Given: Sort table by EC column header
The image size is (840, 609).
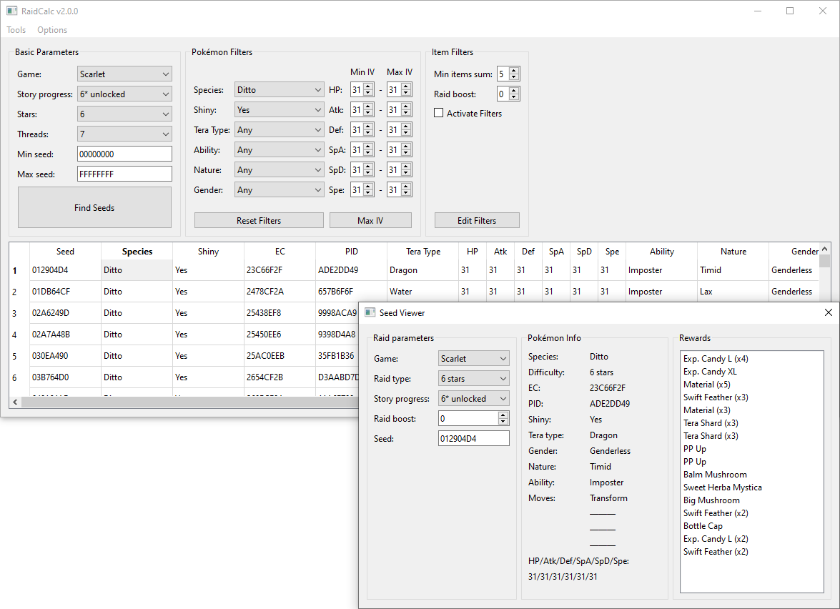Looking at the screenshot, I should tap(280, 251).
